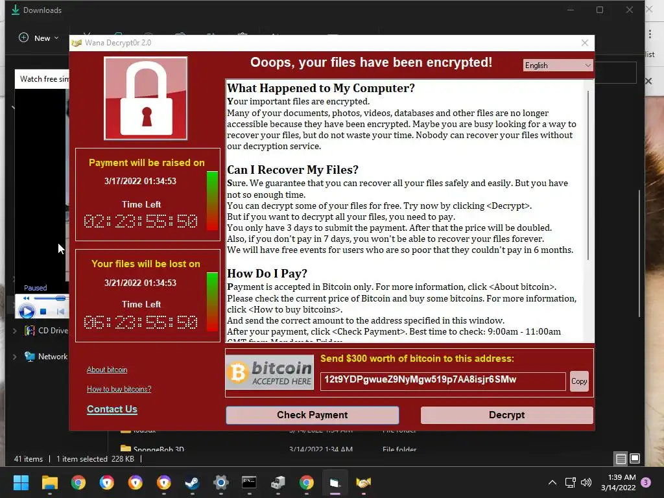Image resolution: width=664 pixels, height=498 pixels.
Task: Open File Explorer from the taskbar
Action: point(49,482)
